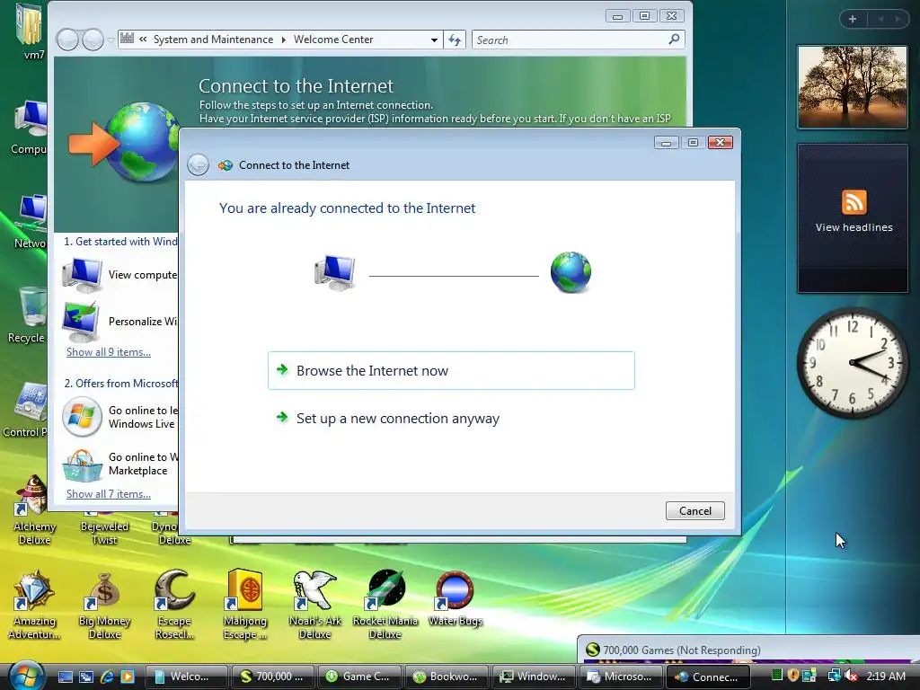Click 700,000 Games (Not Responding) window title
Screen dimensions: 920x690
coord(681,650)
